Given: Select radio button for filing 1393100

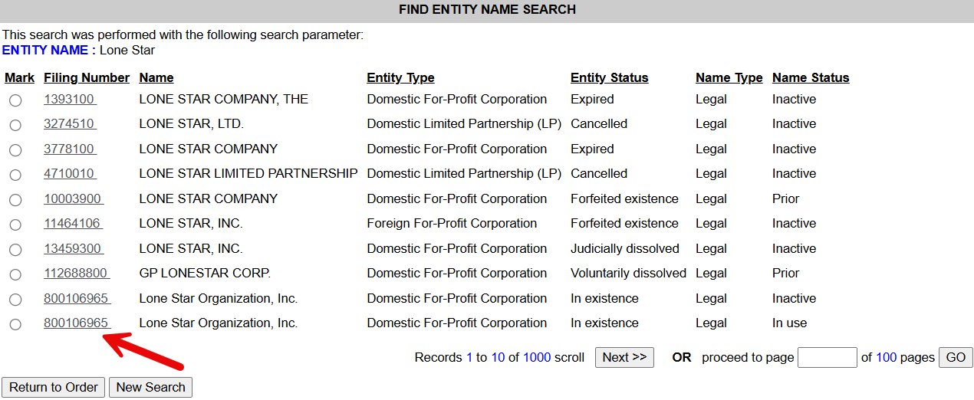Looking at the screenshot, I should click(x=15, y=100).
